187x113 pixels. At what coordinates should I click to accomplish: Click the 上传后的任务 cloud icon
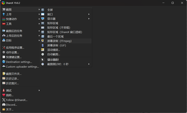[x=4, y=36]
